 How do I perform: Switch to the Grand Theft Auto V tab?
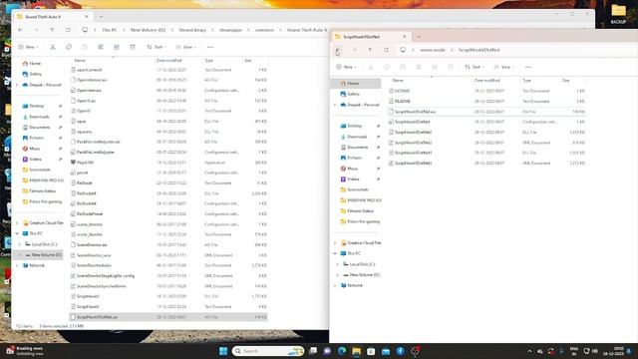(52, 17)
